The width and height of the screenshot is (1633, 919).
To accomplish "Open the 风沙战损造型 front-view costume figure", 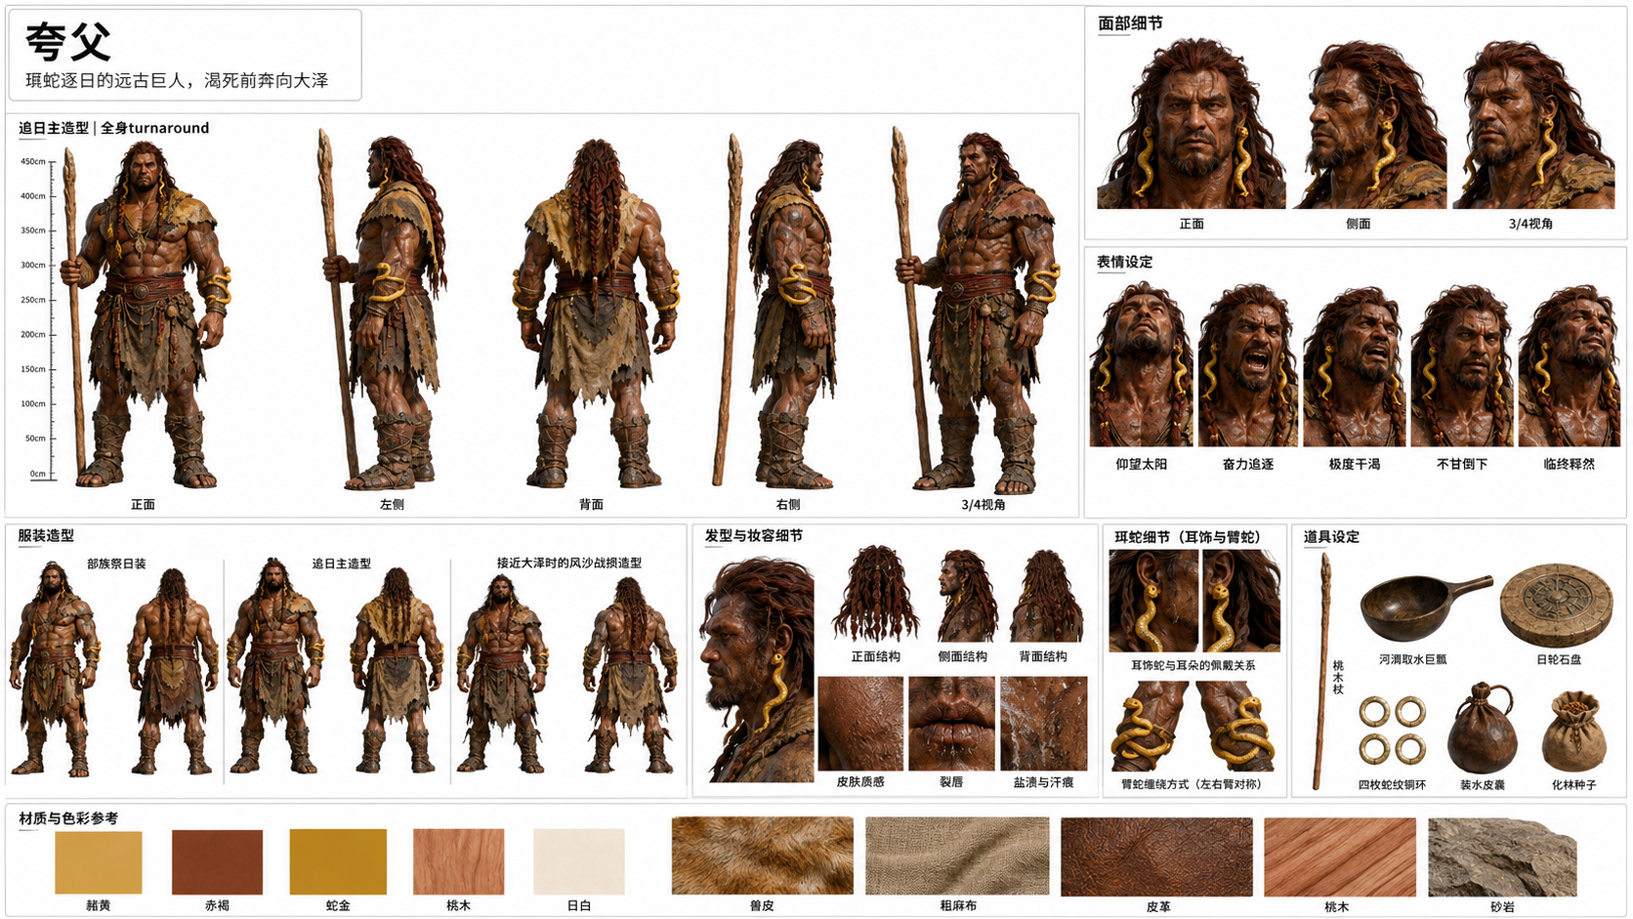I will pyautogui.click(x=502, y=674).
